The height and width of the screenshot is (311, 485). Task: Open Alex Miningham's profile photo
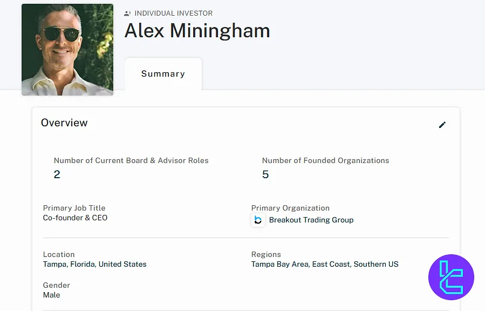[x=67, y=50]
